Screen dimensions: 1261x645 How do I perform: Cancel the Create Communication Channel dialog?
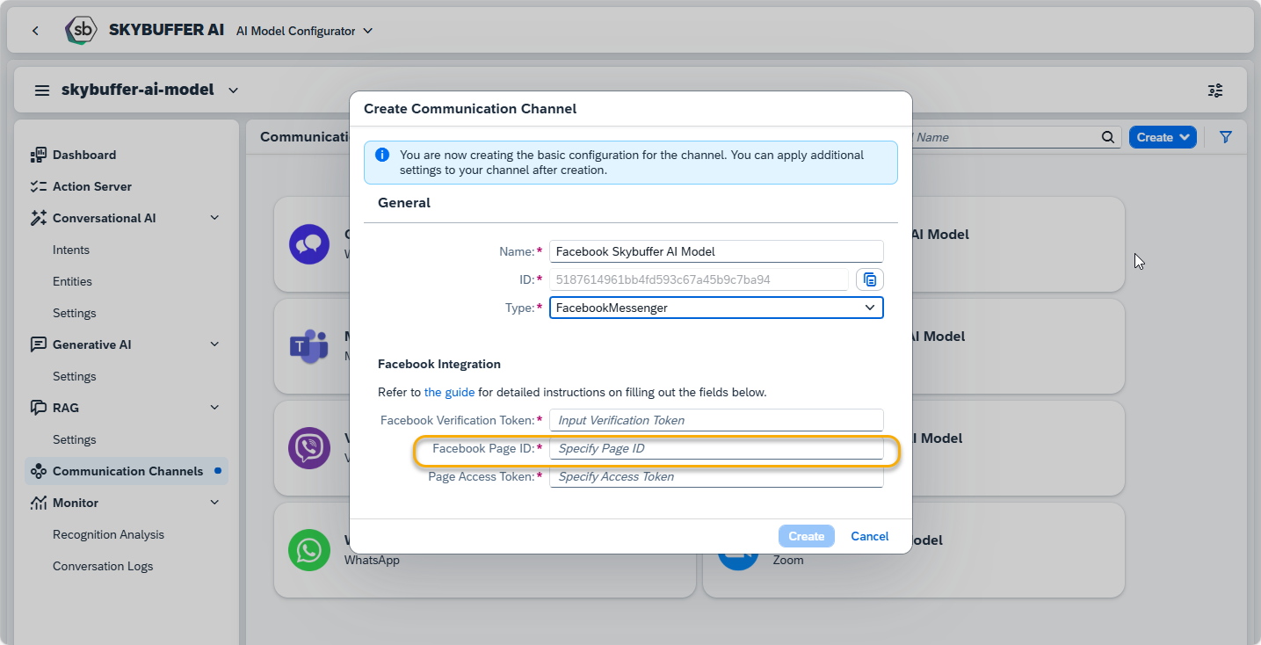870,536
